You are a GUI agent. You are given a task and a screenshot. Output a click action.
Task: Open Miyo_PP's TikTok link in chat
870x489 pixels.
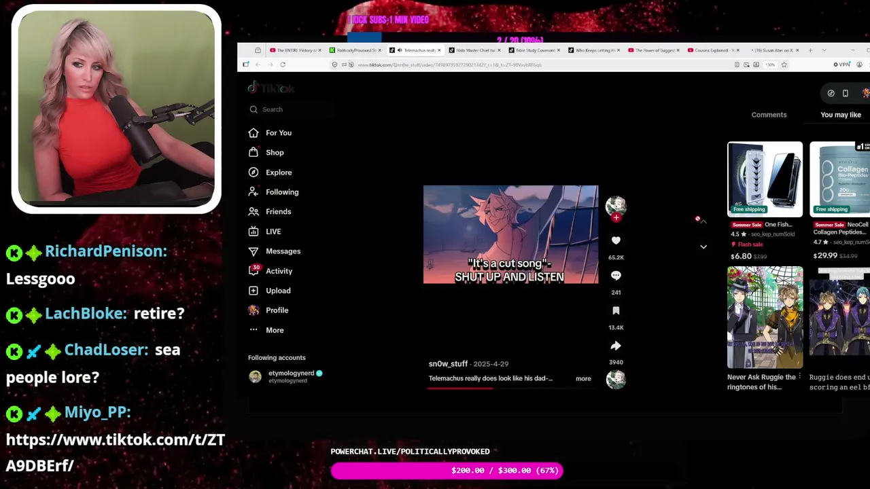click(115, 452)
